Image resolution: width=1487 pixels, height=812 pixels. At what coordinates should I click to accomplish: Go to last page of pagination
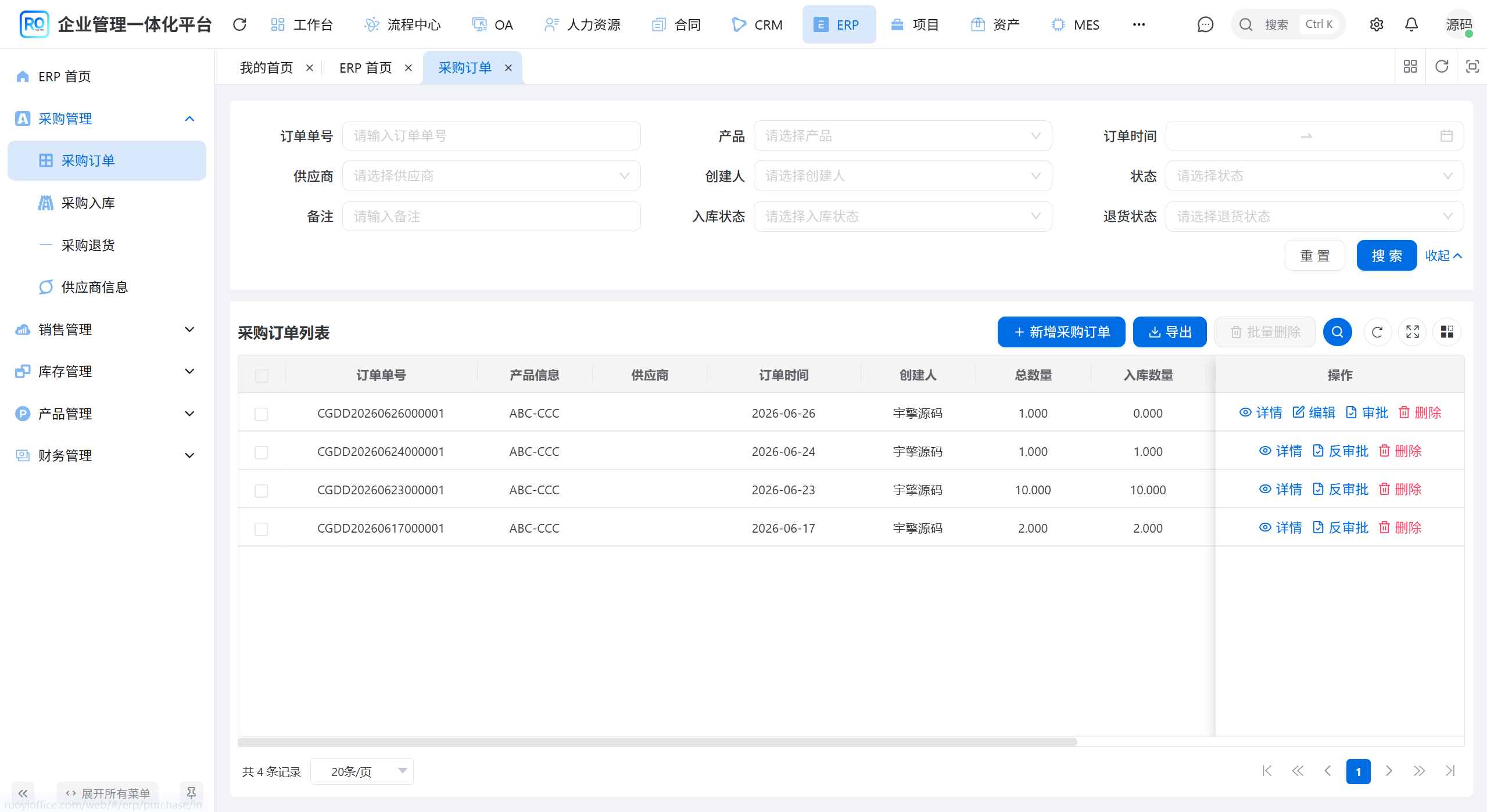tap(1450, 771)
